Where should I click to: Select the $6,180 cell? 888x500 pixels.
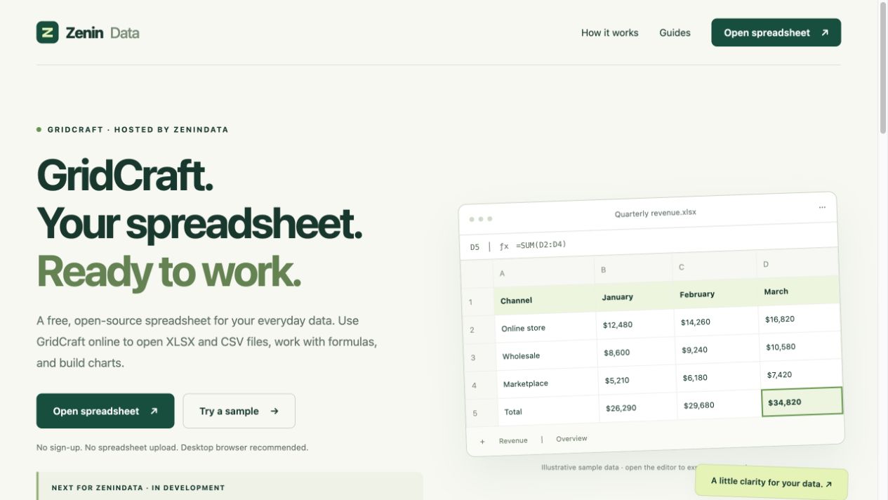(718, 377)
